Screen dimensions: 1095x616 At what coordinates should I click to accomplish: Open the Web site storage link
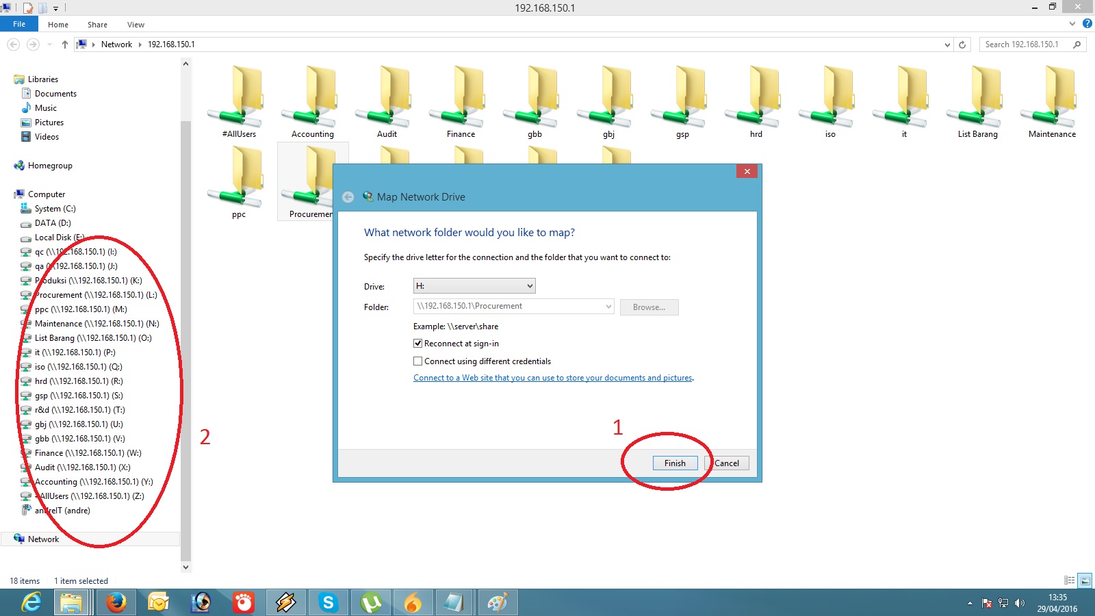tap(552, 377)
